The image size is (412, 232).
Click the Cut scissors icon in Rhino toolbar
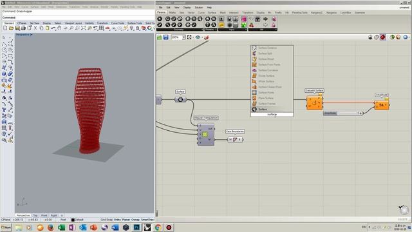35,28
